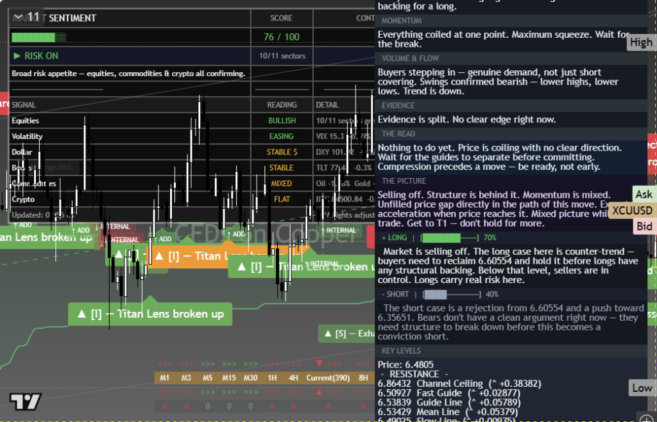Select the 8H timeframe cell
This screenshot has width=657, height=422.
tap(363, 378)
